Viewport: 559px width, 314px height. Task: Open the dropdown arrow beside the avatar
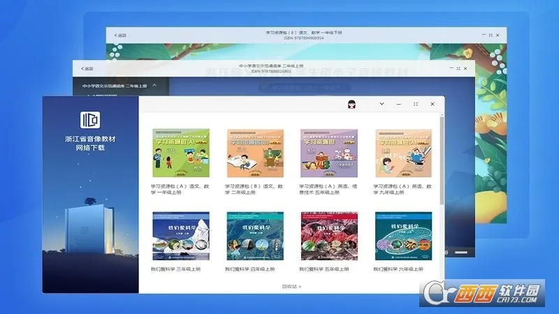click(382, 104)
